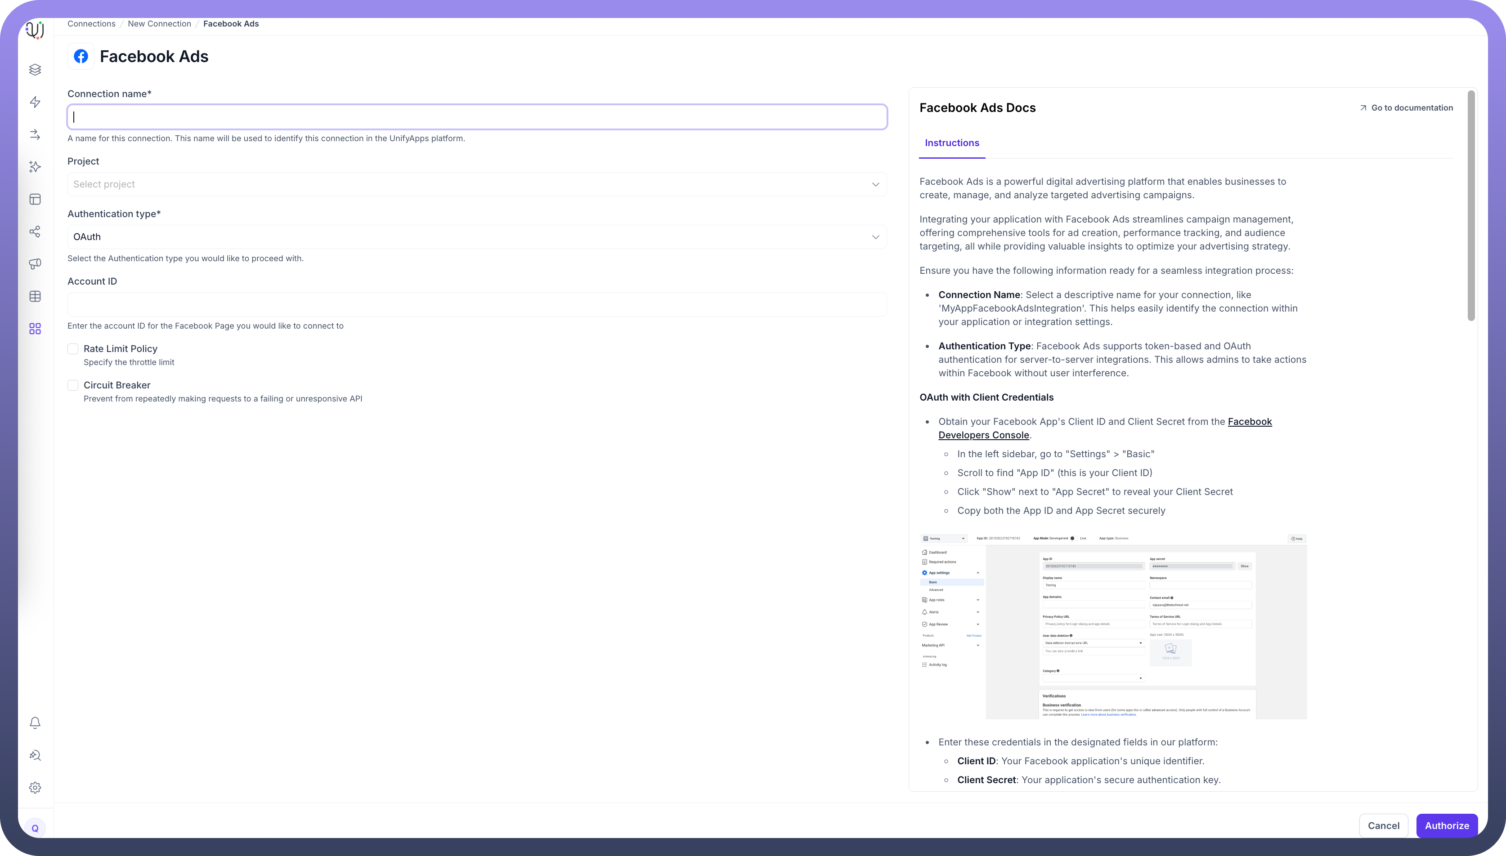The height and width of the screenshot is (856, 1506).
Task: Click the sparkle AI sidebar icon
Action: click(x=35, y=167)
